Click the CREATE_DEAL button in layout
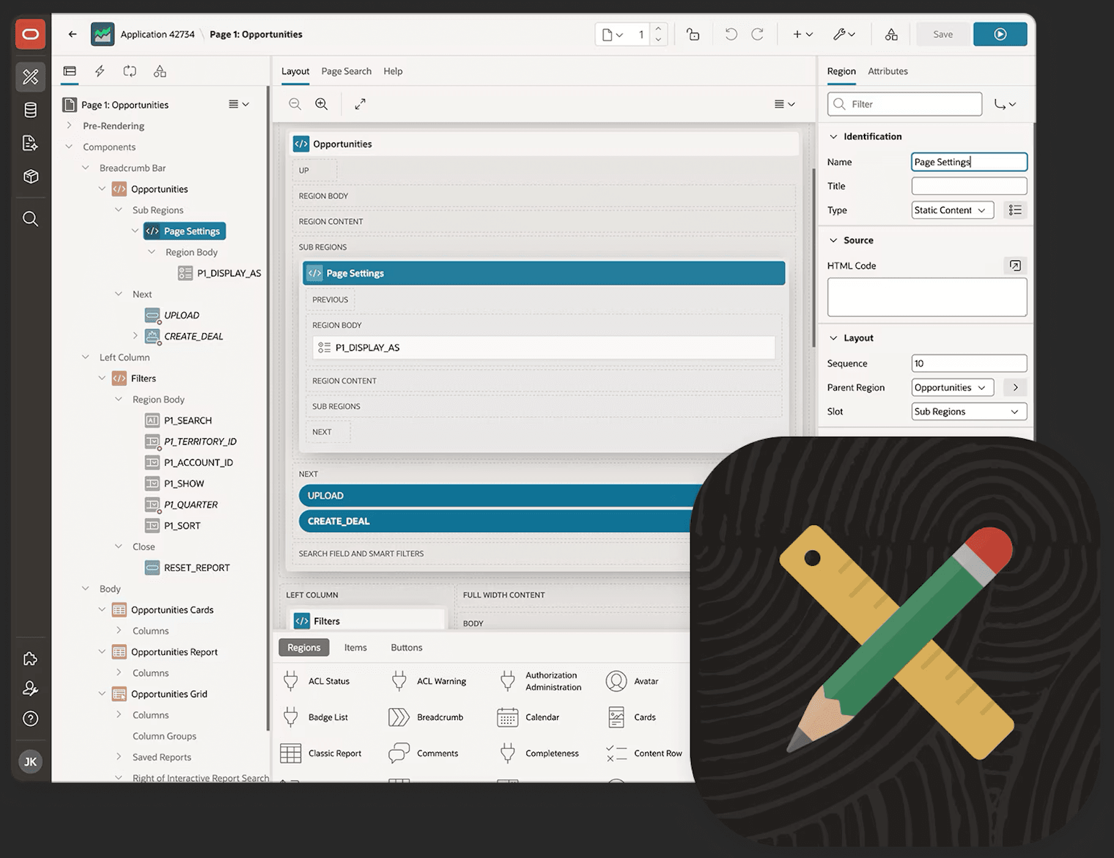Viewport: 1114px width, 858px height. pyautogui.click(x=495, y=521)
